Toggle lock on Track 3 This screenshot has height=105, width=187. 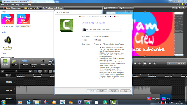coord(15,83)
